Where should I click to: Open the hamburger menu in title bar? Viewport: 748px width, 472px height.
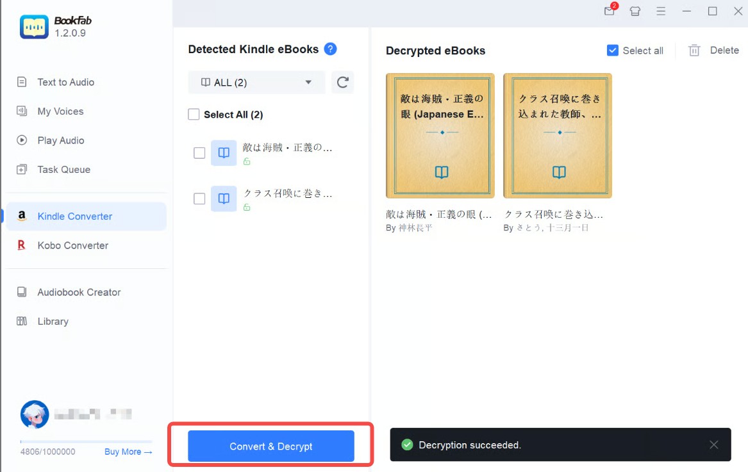(x=661, y=11)
